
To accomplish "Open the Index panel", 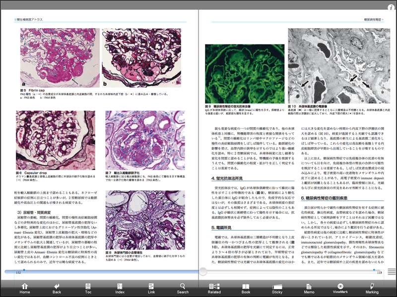I will (120, 287).
